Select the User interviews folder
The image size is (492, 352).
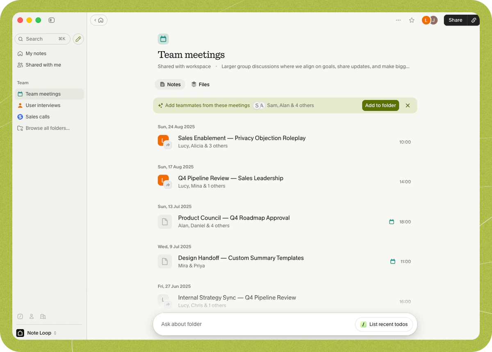(x=49, y=105)
